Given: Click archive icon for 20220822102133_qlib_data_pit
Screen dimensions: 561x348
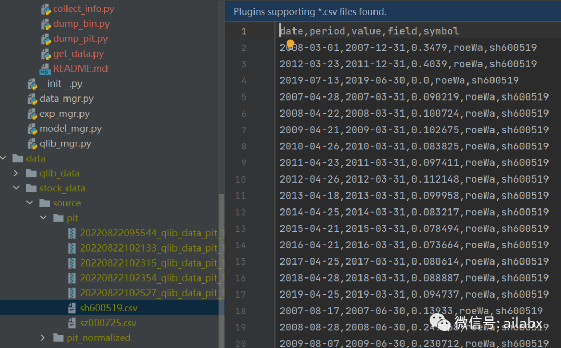Looking at the screenshot, I should [x=72, y=248].
